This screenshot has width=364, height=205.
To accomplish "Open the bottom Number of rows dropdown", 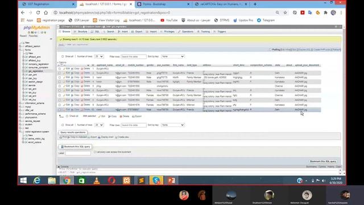I will pos(99,125).
